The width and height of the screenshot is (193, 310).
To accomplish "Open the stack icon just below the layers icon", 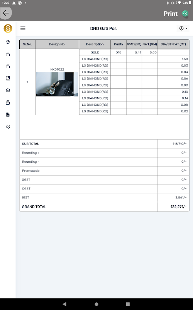I will pyautogui.click(x=8, y=102).
